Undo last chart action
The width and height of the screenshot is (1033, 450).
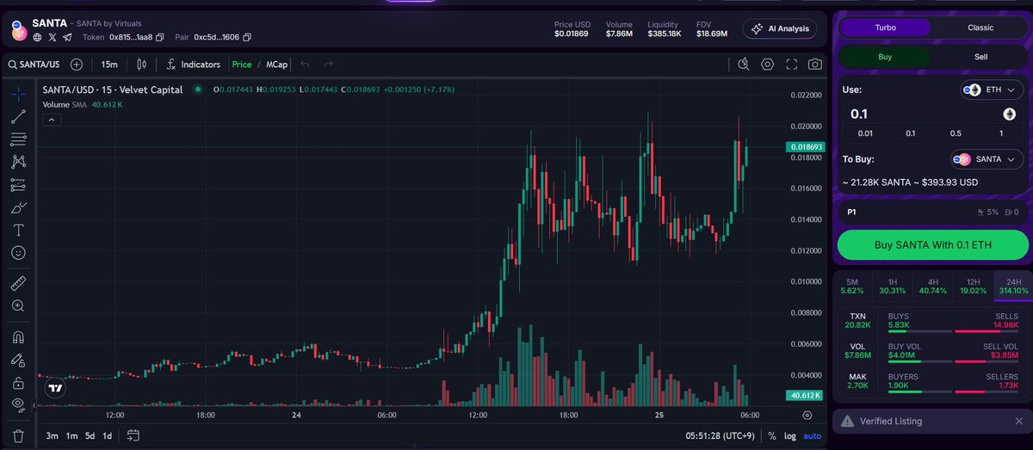pos(305,65)
